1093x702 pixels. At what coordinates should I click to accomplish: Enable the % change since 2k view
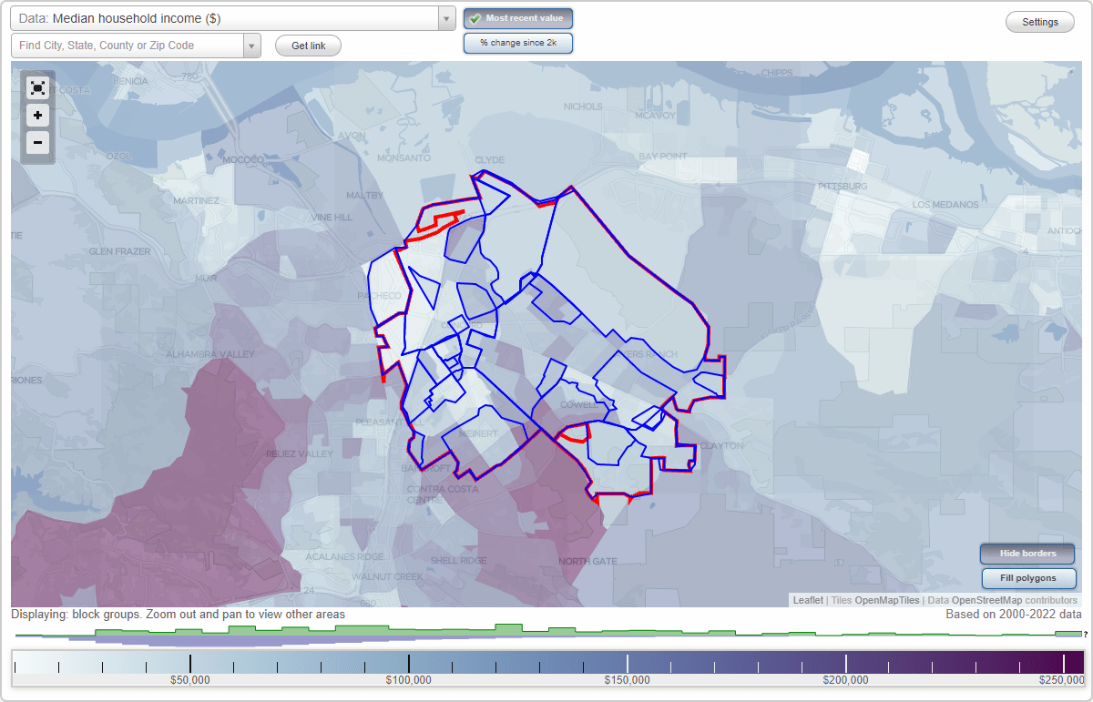pyautogui.click(x=517, y=42)
